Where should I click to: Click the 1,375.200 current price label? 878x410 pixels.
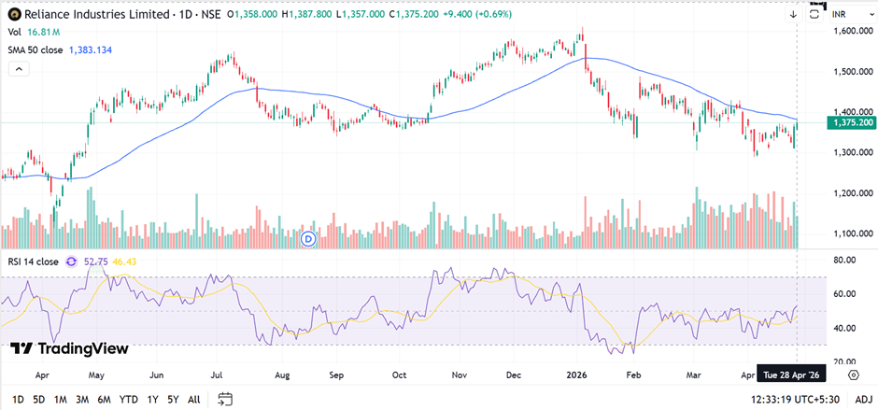pyautogui.click(x=850, y=122)
